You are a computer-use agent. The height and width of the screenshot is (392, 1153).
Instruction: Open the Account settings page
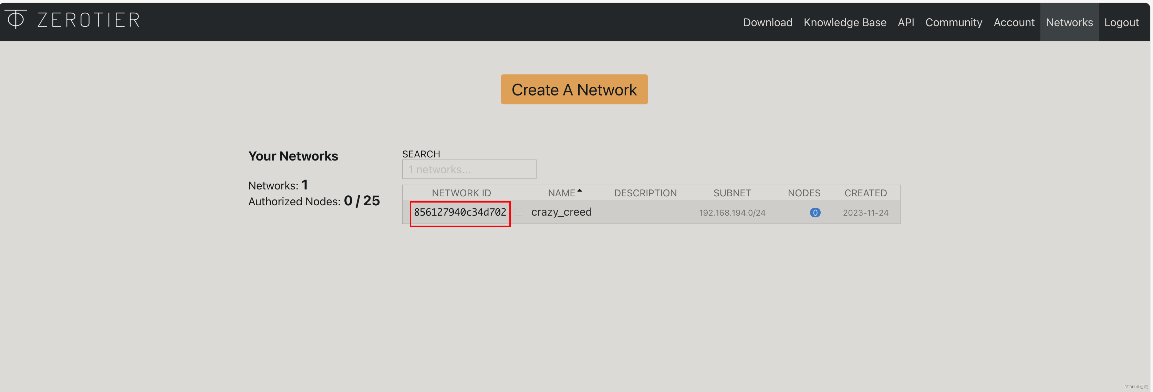point(1014,22)
